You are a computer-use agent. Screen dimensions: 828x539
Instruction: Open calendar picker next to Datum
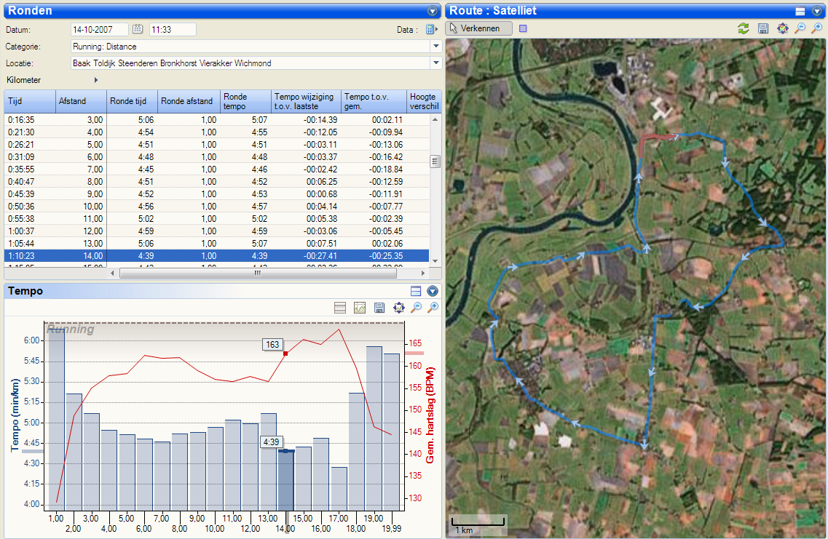pyautogui.click(x=138, y=29)
